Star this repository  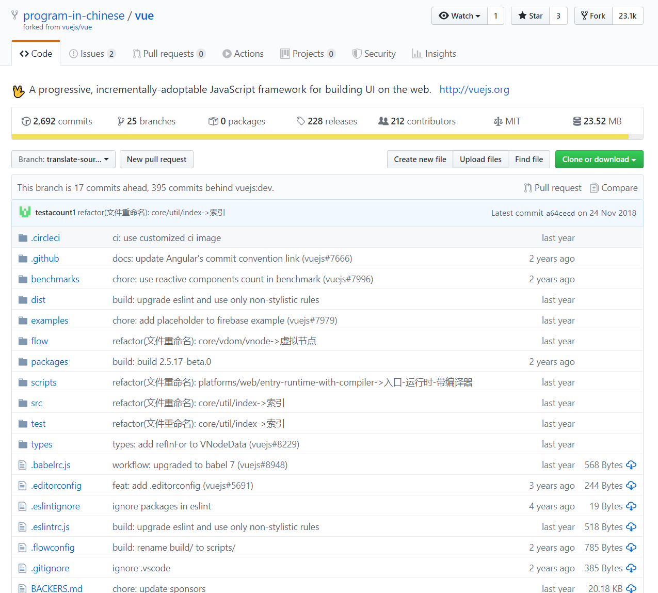530,15
